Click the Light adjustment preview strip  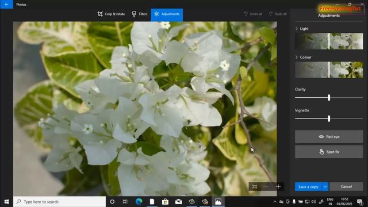[x=329, y=41]
